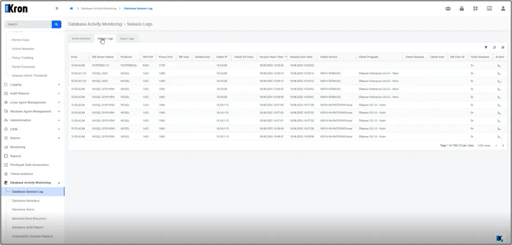Open Sensitive Data Discovery page
512x245 pixels.
point(29,218)
